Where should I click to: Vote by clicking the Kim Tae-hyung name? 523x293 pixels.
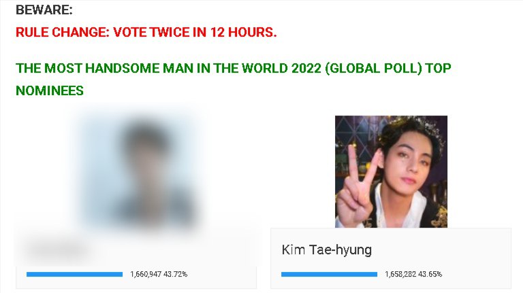pyautogui.click(x=327, y=249)
